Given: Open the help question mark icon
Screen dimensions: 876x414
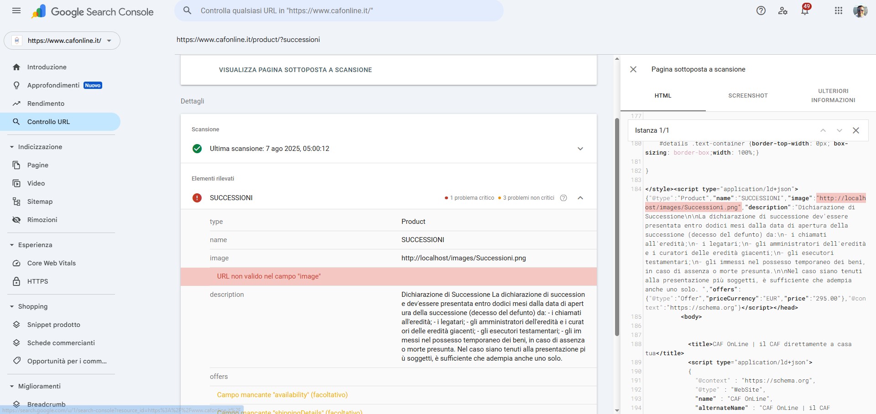Looking at the screenshot, I should (x=761, y=10).
